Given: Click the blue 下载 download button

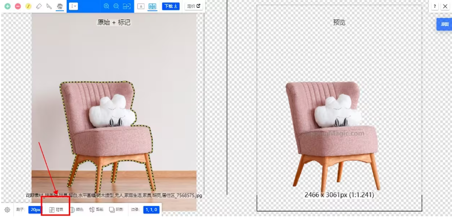Looking at the screenshot, I should click(x=171, y=6).
